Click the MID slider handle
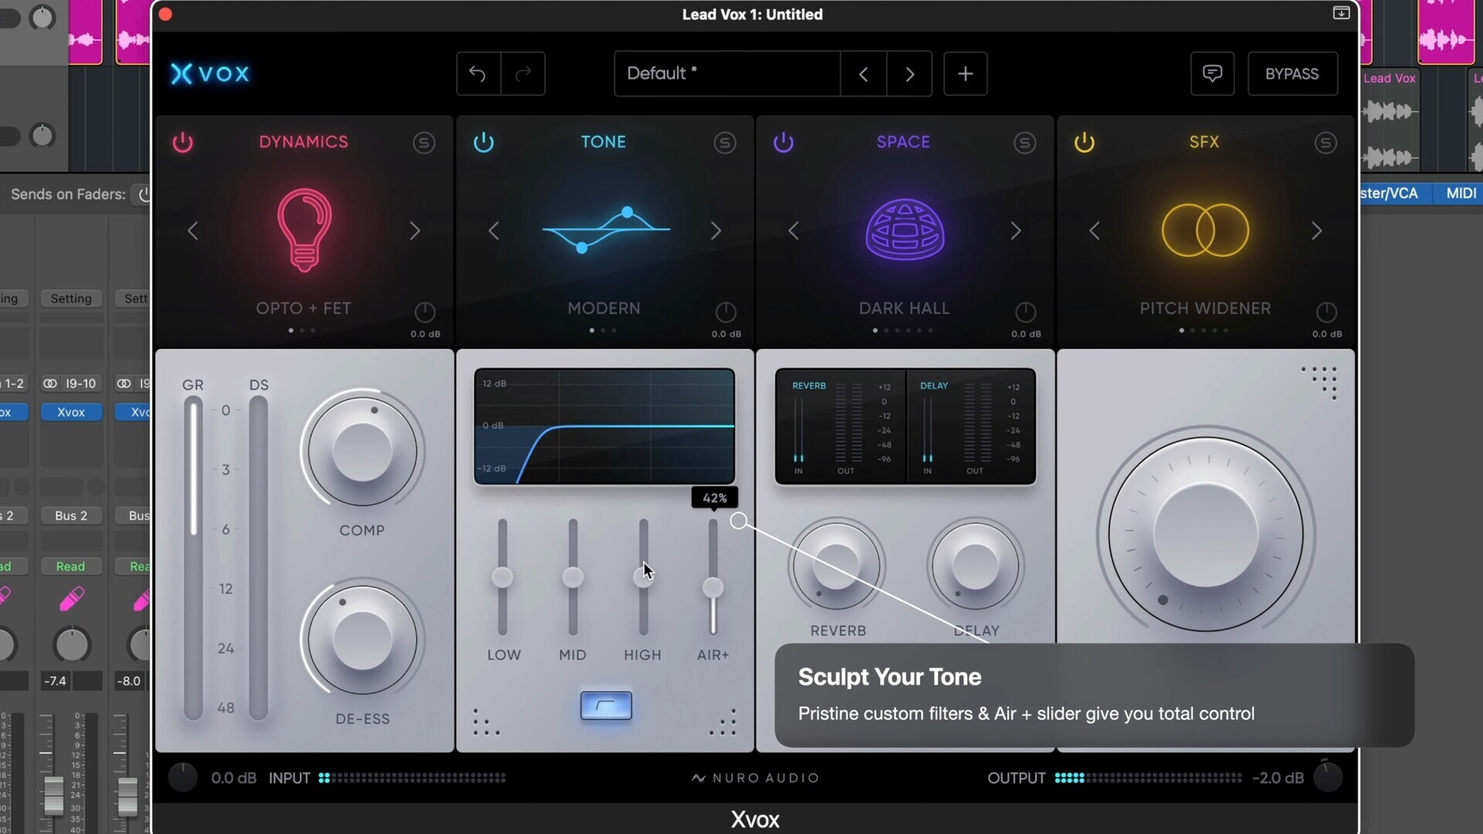This screenshot has width=1483, height=834. (x=572, y=577)
